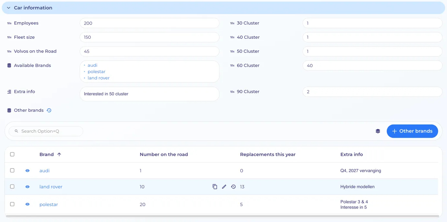The height and width of the screenshot is (222, 447).
Task: Check the land rover row checkbox
Action: (x=12, y=187)
